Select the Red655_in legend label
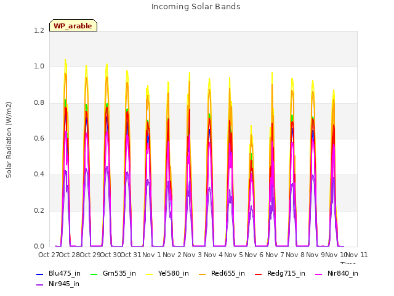 pos(228,274)
